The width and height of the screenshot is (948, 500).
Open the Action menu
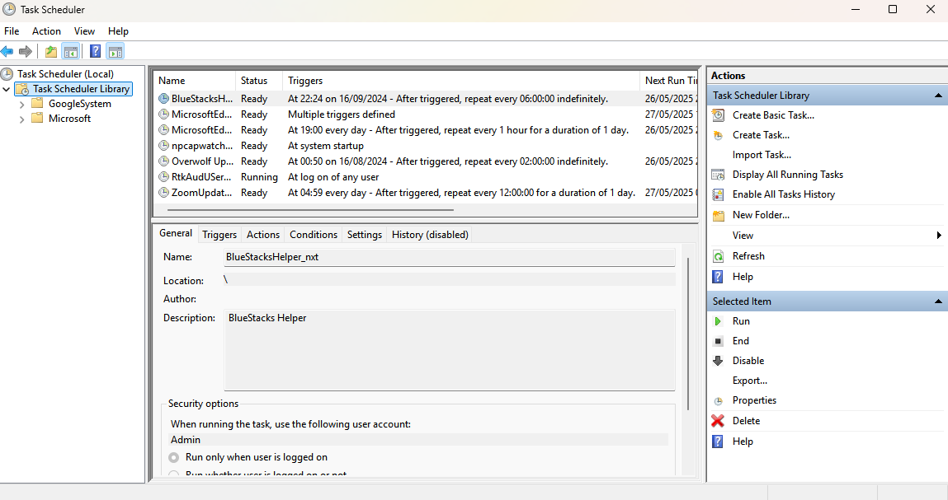[46, 31]
